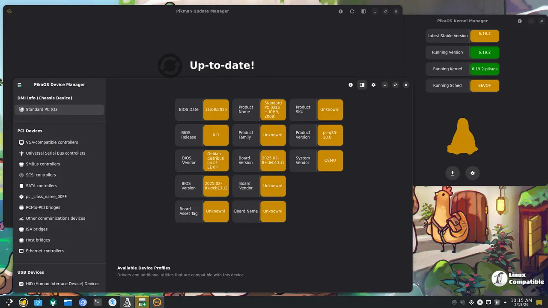The width and height of the screenshot is (548, 308).
Task: Expand Ethernet controllers entry
Action: [x=45, y=251]
